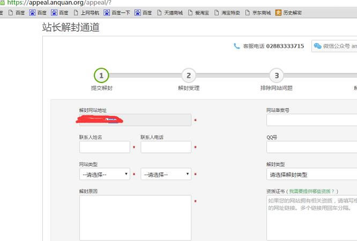Click inside the 解封原因 text area
The height and width of the screenshot is (241, 357).
click(135, 217)
